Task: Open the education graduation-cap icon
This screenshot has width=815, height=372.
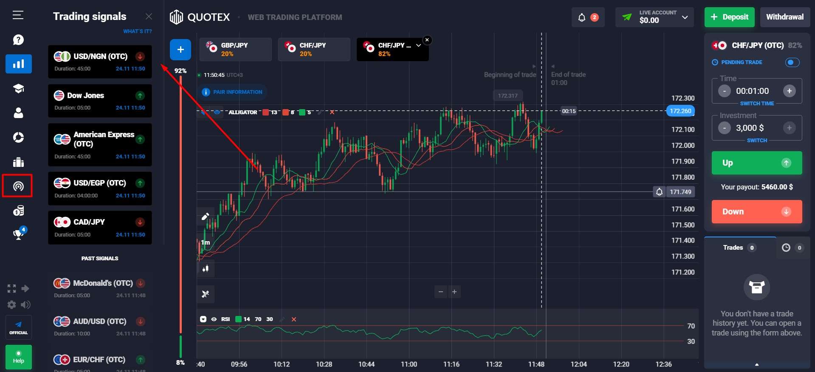Action: [18, 88]
